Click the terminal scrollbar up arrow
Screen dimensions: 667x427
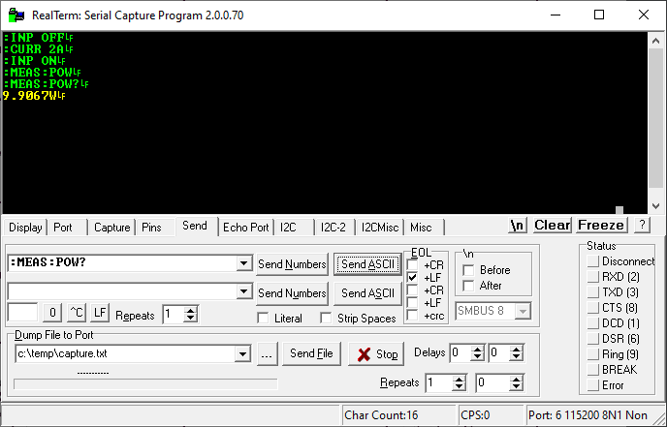[x=656, y=42]
